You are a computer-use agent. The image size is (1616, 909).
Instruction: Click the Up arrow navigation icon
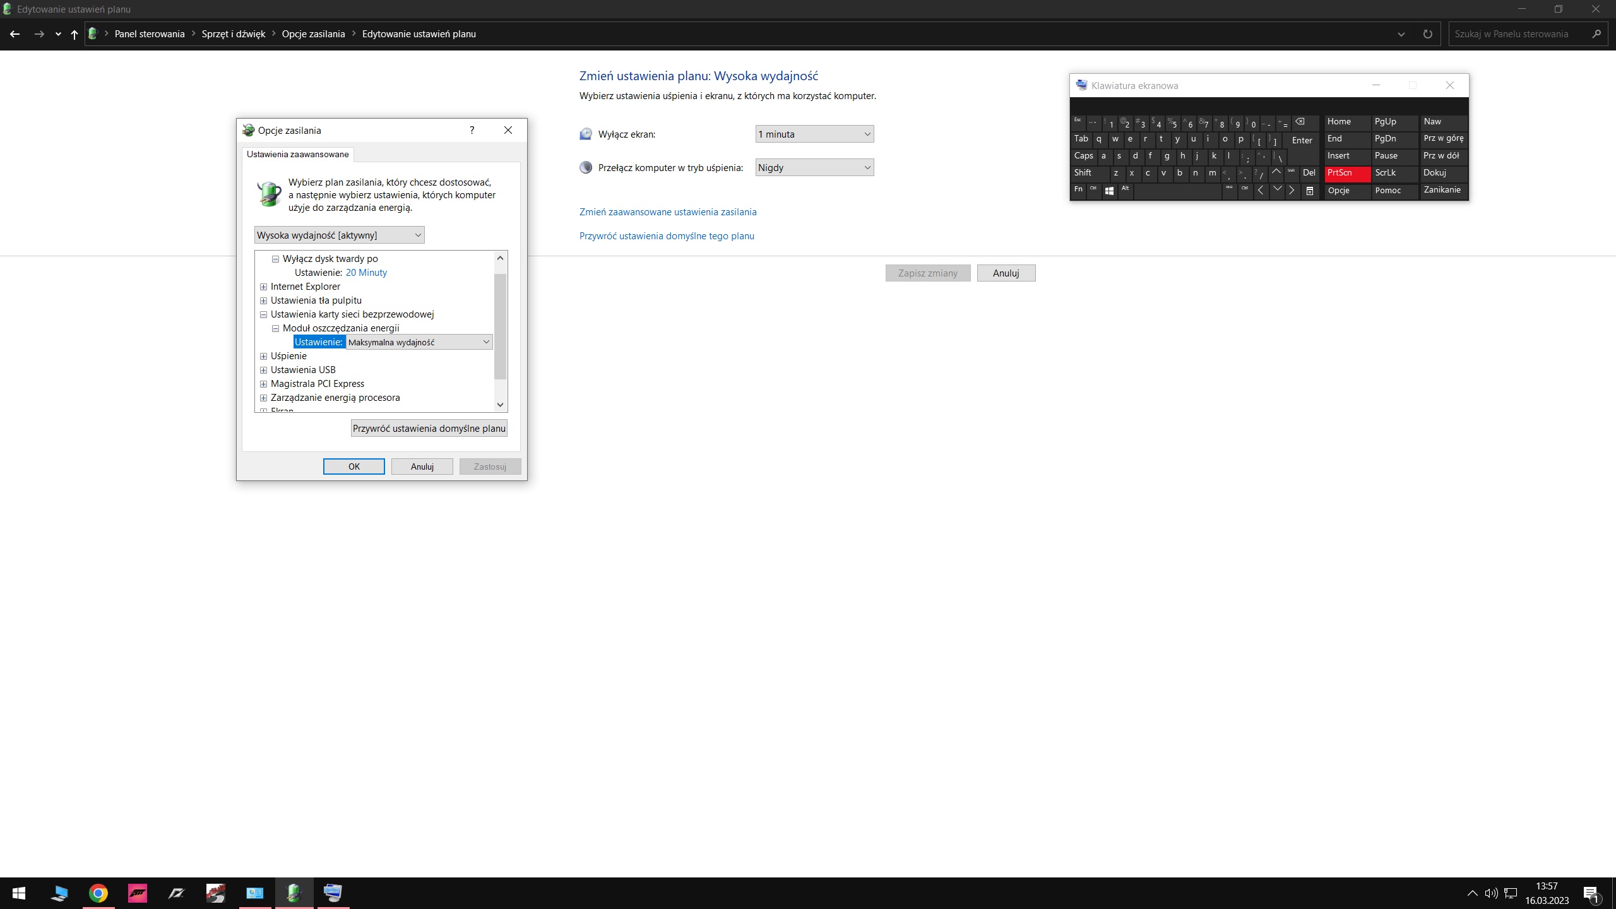74,34
